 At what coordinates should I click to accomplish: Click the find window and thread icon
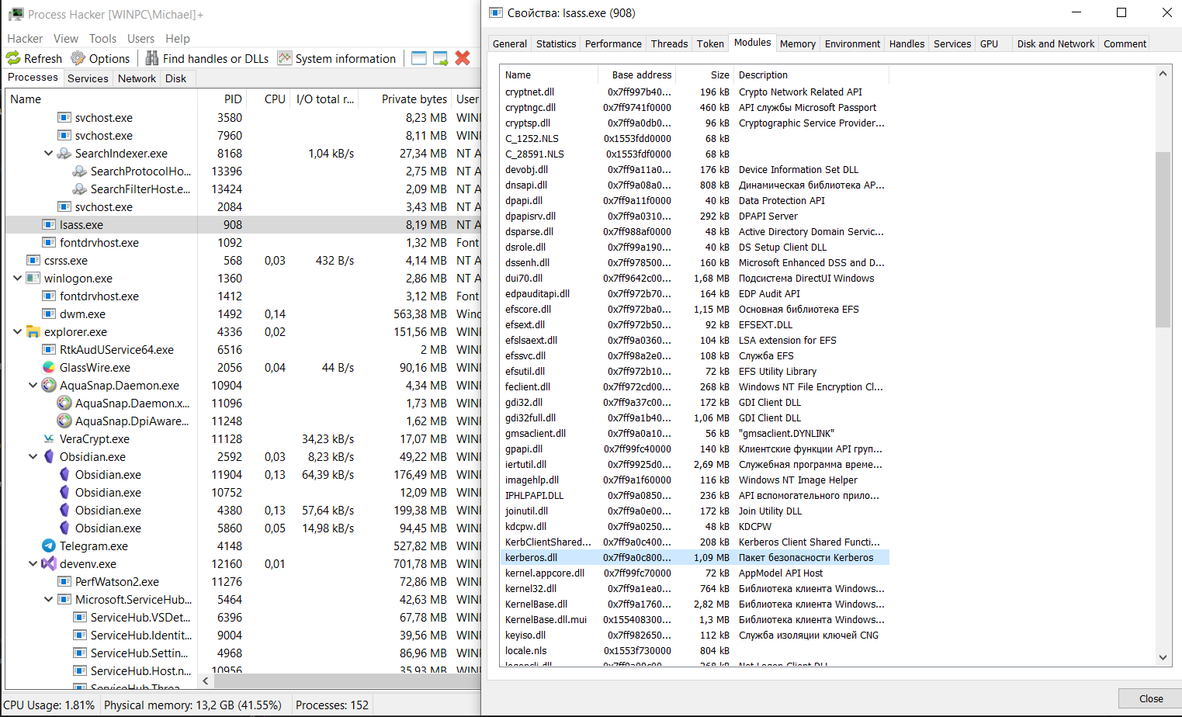(x=441, y=58)
